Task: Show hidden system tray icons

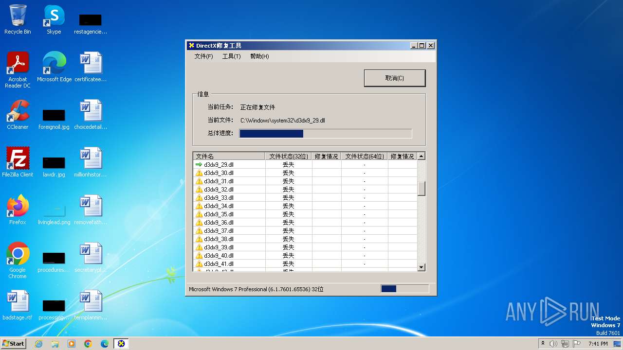Action: (543, 344)
